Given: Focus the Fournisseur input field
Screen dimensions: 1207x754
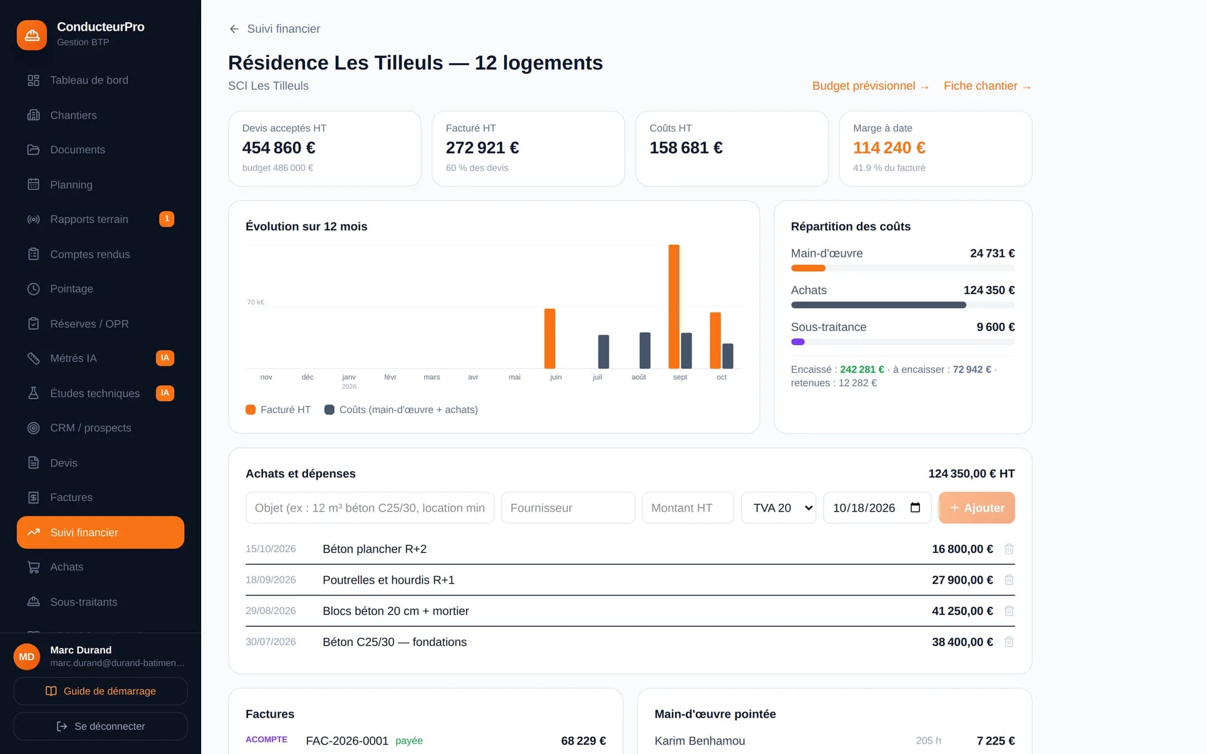Looking at the screenshot, I should (x=568, y=508).
